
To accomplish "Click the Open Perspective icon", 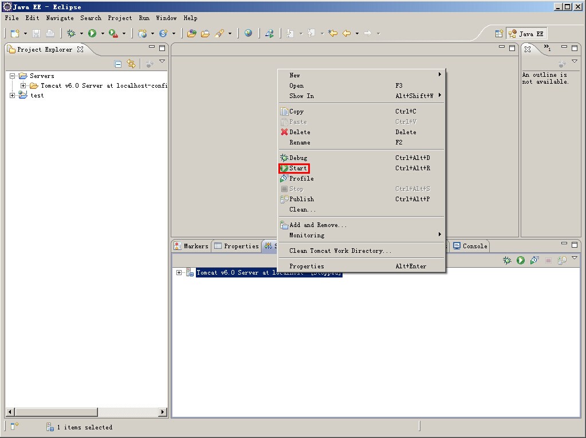I will [x=499, y=34].
